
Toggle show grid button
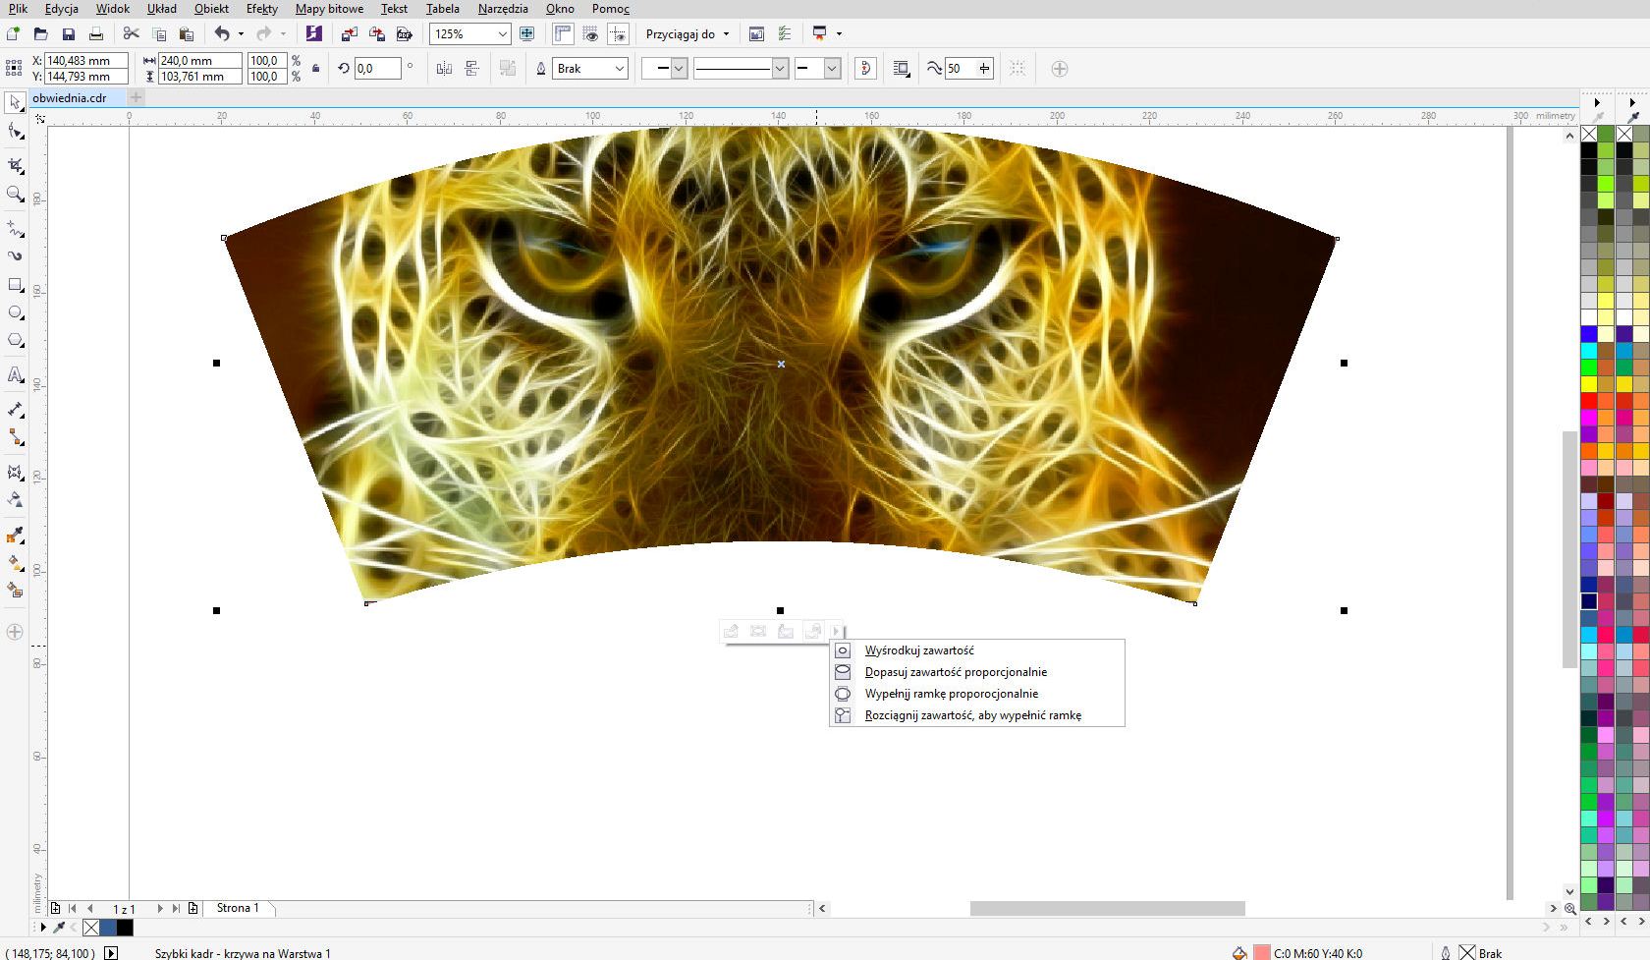590,34
